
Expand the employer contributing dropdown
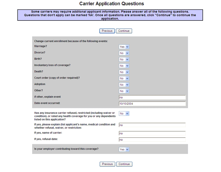point(124,150)
